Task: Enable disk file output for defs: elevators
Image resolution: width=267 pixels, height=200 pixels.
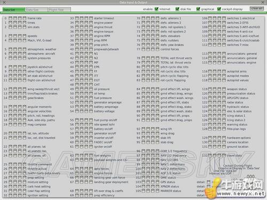Action: [148, 36]
